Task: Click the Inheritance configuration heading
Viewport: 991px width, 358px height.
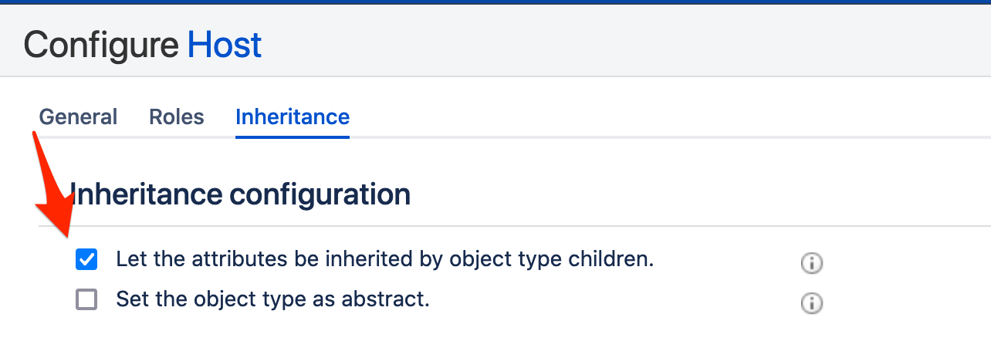Action: [240, 194]
